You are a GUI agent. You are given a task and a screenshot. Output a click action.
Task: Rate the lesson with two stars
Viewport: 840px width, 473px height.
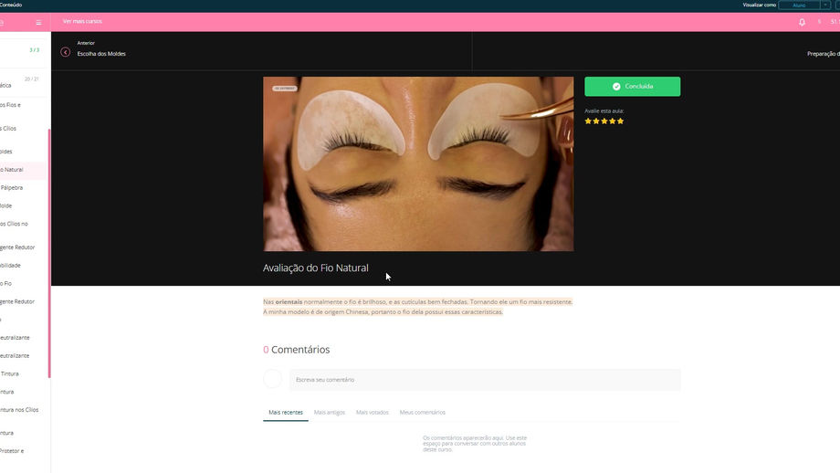click(596, 121)
